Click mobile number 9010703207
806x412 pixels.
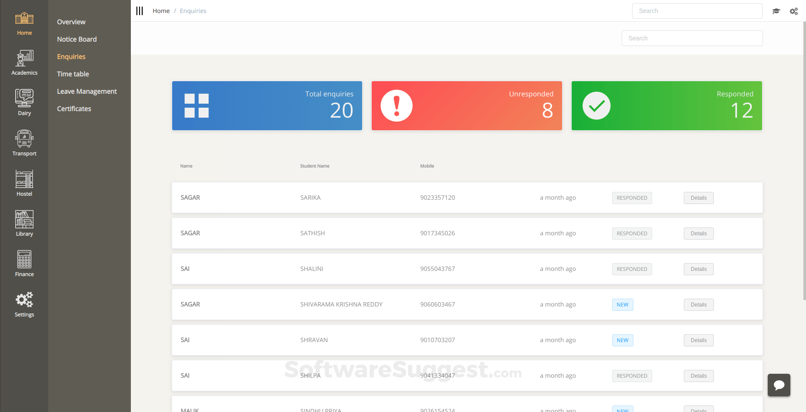pos(437,340)
